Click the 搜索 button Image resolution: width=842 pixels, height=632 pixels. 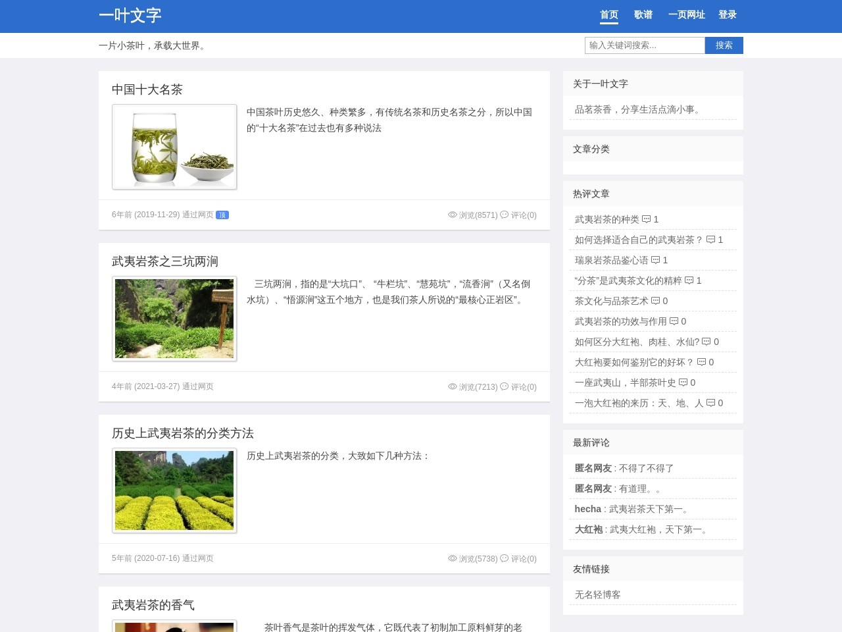pos(724,45)
